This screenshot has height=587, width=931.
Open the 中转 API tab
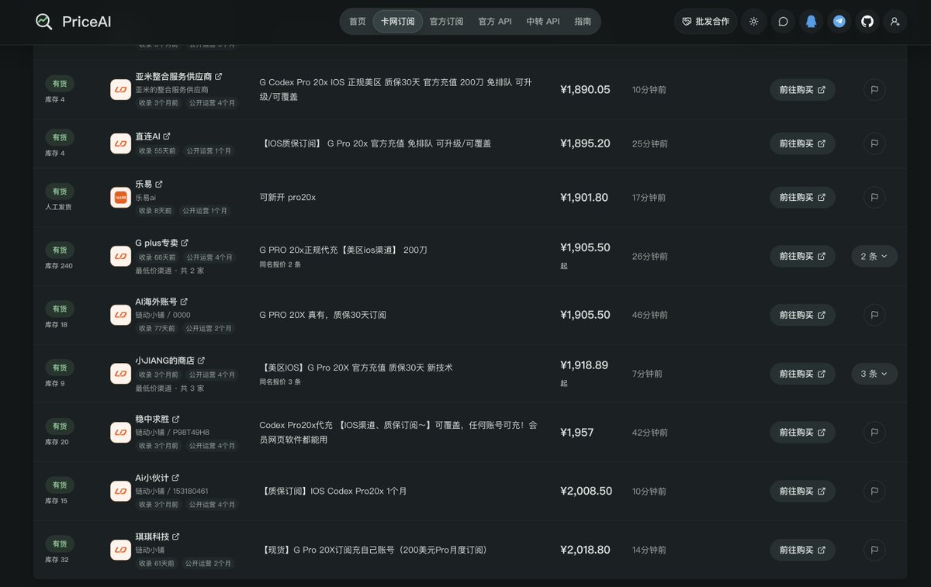[x=543, y=22]
